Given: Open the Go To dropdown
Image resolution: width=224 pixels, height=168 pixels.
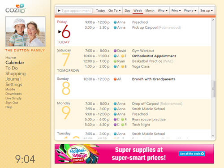Looking at the screenshot, I should [115, 11].
